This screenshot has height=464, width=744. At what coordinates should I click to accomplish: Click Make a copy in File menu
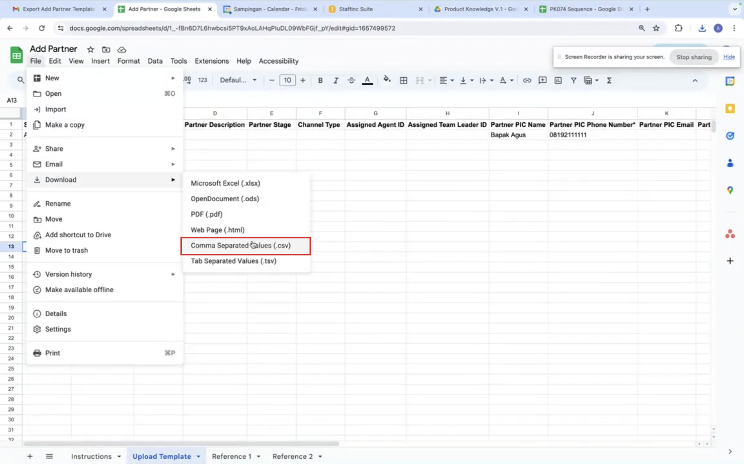(x=105, y=125)
